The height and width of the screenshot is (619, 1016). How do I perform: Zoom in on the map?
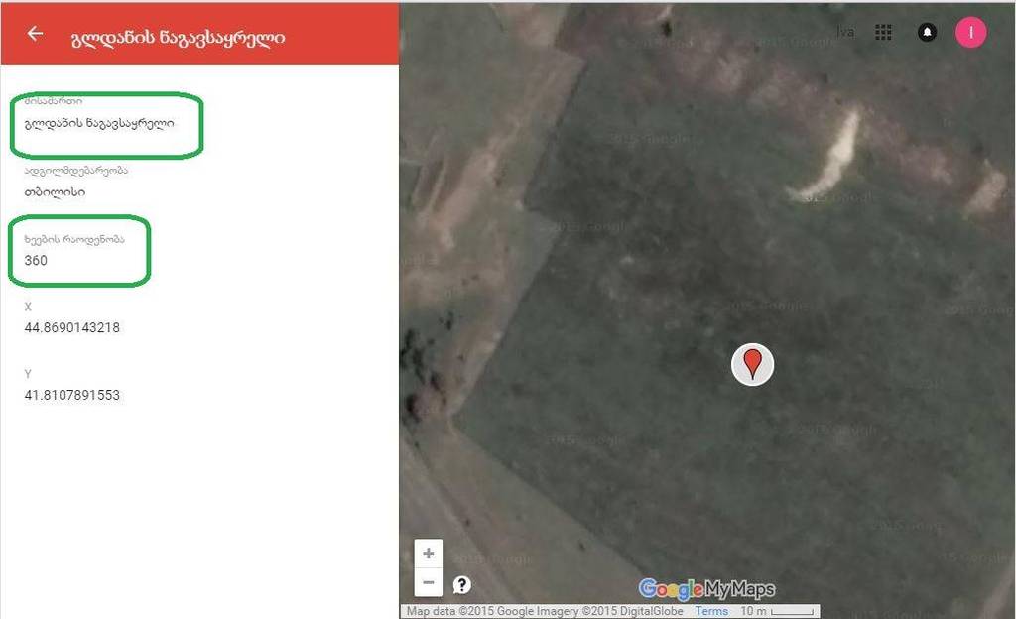pyautogui.click(x=429, y=553)
